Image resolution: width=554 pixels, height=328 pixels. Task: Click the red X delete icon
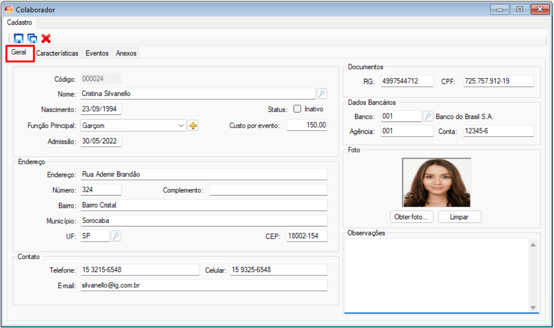click(46, 38)
